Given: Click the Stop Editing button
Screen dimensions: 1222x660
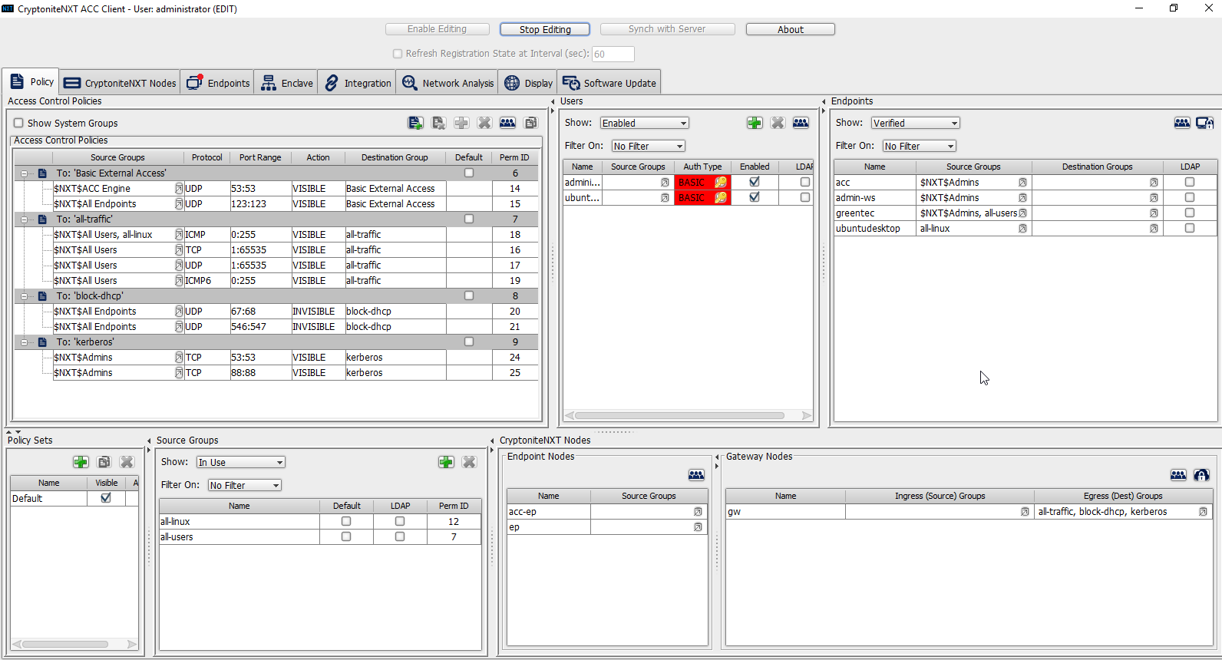Looking at the screenshot, I should pyautogui.click(x=545, y=29).
